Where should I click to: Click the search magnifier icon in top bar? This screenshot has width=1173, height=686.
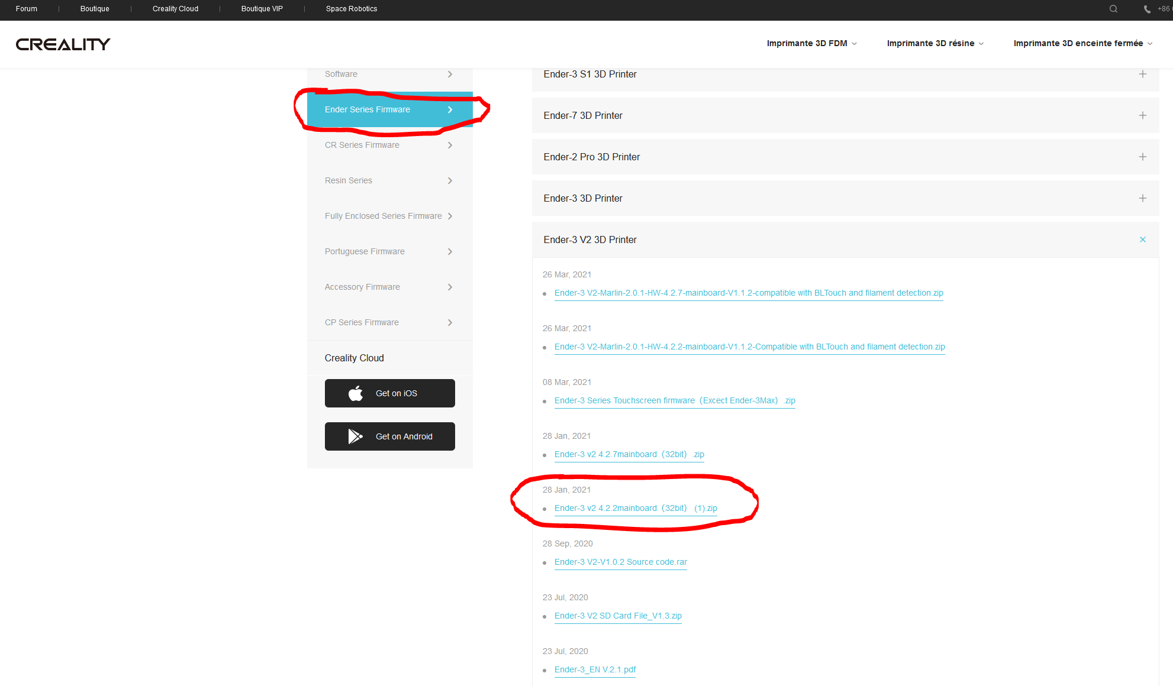click(x=1113, y=9)
